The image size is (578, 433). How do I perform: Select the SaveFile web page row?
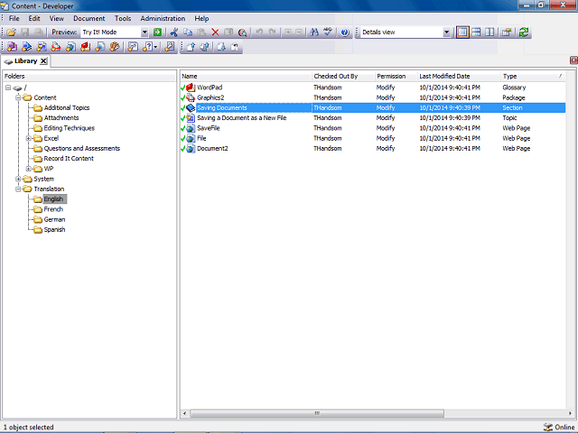[x=373, y=128]
